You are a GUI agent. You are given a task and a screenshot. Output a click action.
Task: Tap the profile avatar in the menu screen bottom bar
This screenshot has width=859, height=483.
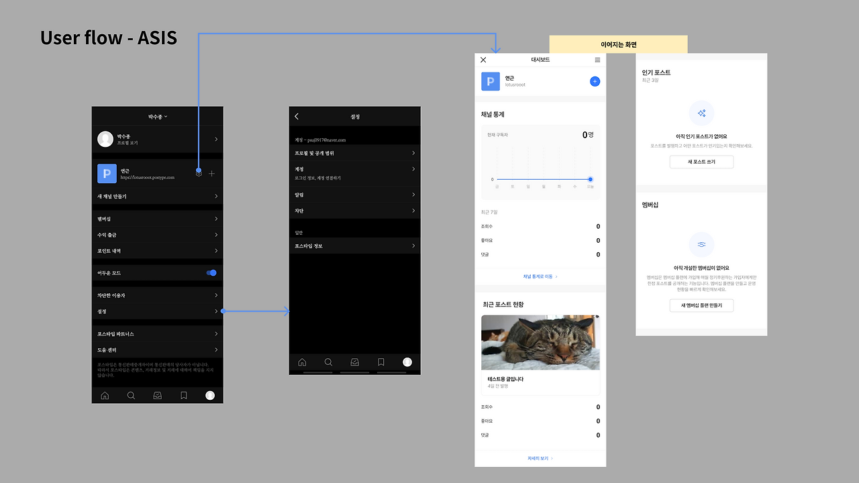tap(210, 396)
